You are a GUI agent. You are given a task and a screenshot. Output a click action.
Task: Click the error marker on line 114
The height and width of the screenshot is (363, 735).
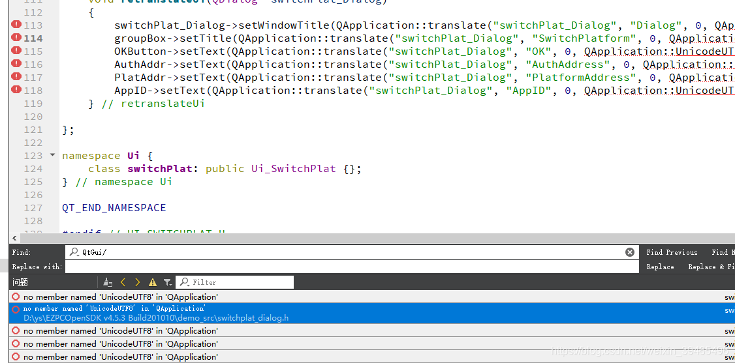click(x=16, y=38)
